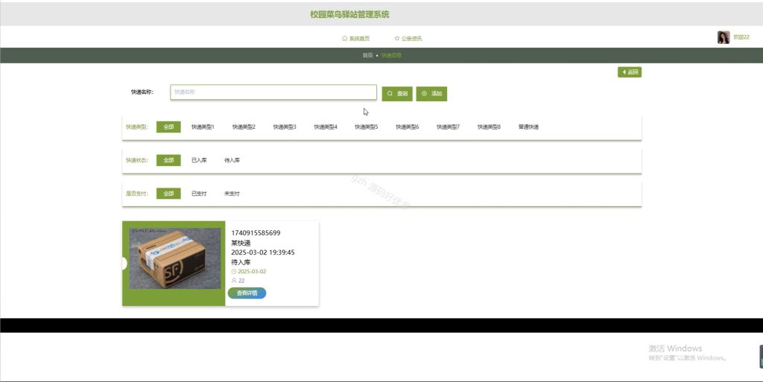This screenshot has width=763, height=382.
Task: Filter by 快递类型5
Action: [x=367, y=127]
